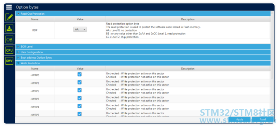This screenshot has height=128, width=279.
Task: Click the Read button
Action: 263,119
